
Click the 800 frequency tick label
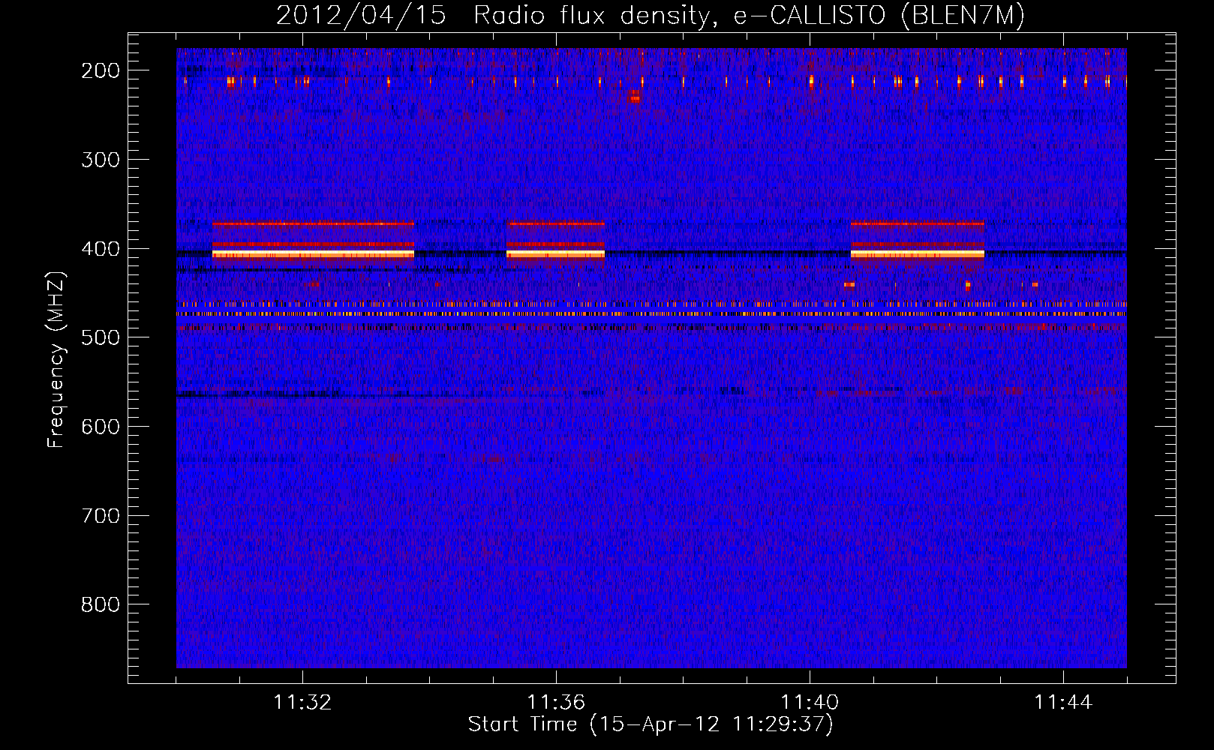point(100,604)
